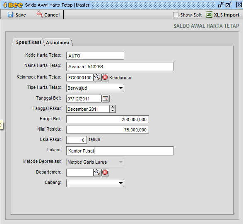The height and width of the screenshot is (224, 243).
Task: Search Departemen using magnifier icon
Action: 97,172
